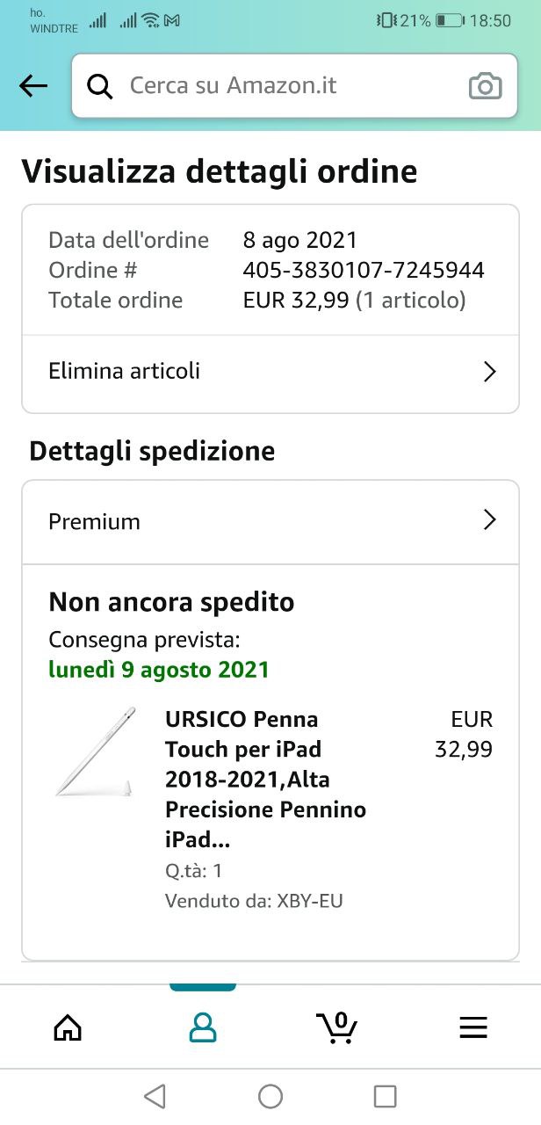Open Android recent apps square

(x=385, y=1096)
